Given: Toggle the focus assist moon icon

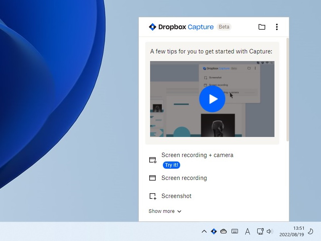Looking at the screenshot, I should (311, 231).
